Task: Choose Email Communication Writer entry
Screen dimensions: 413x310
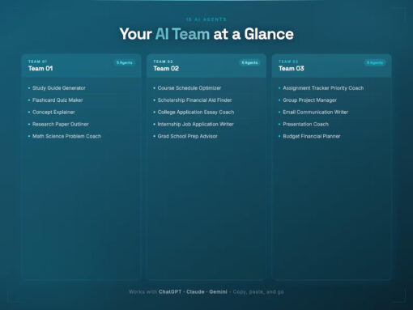Action: tap(315, 113)
